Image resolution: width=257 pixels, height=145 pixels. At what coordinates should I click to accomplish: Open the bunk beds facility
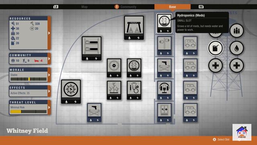pos(92,48)
